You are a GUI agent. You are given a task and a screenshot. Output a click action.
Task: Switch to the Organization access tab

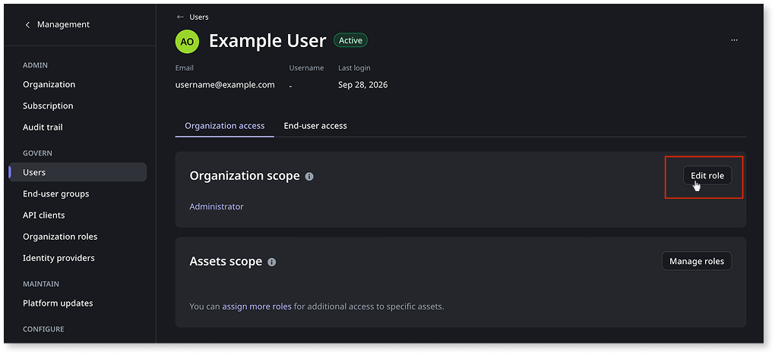(x=224, y=126)
